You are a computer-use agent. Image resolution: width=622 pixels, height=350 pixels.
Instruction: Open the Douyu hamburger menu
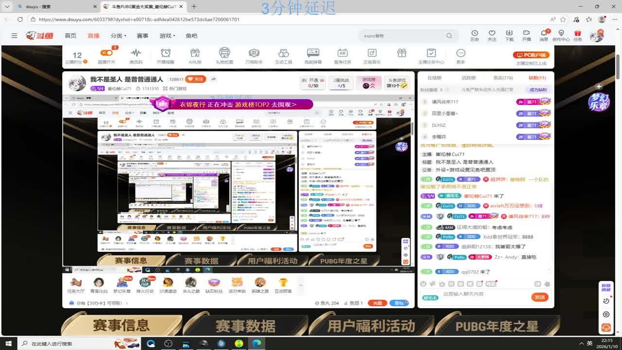click(x=15, y=35)
